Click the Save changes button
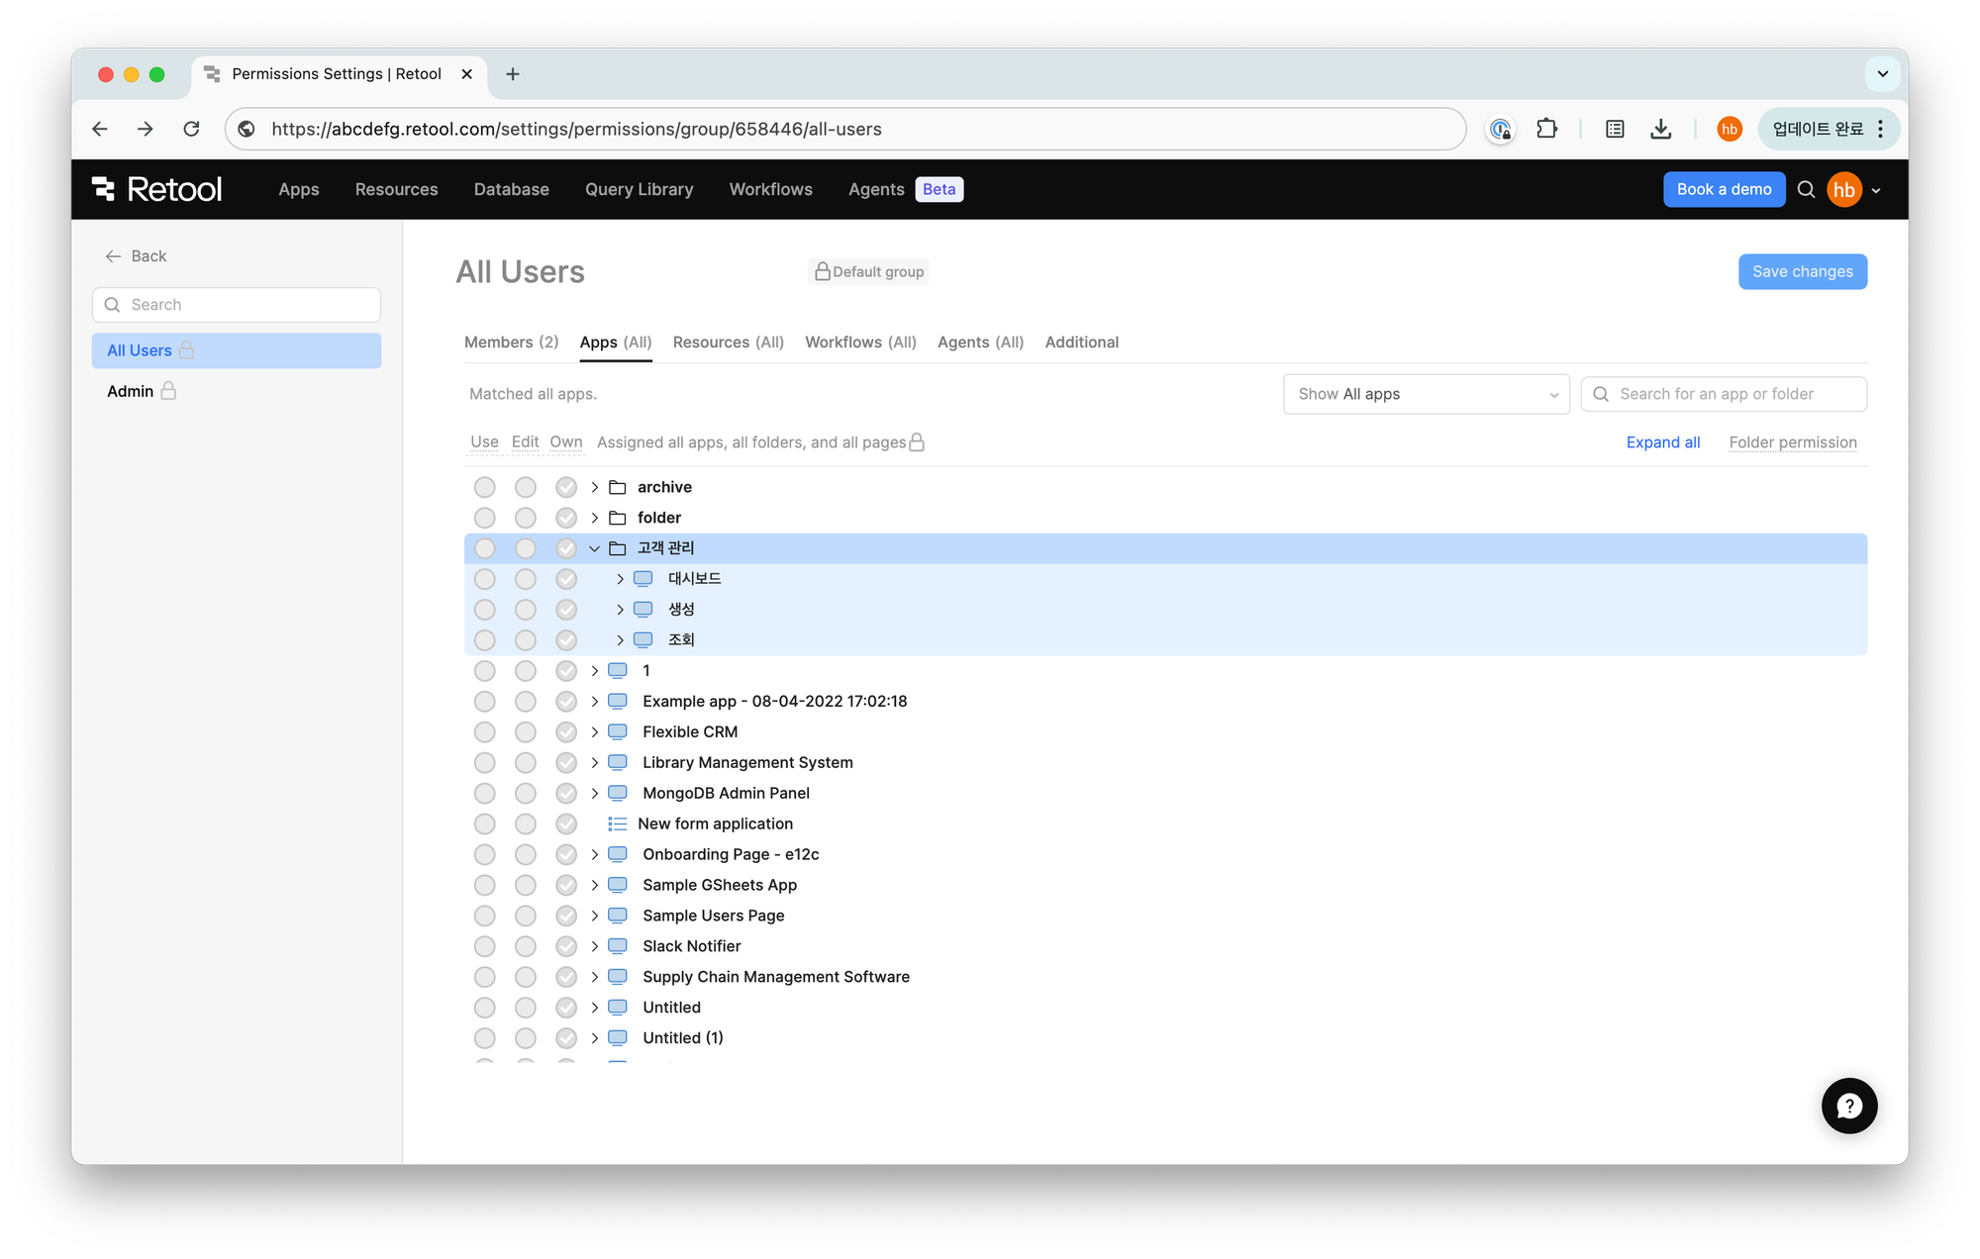Screen dimensions: 1980x1259 [1802, 271]
